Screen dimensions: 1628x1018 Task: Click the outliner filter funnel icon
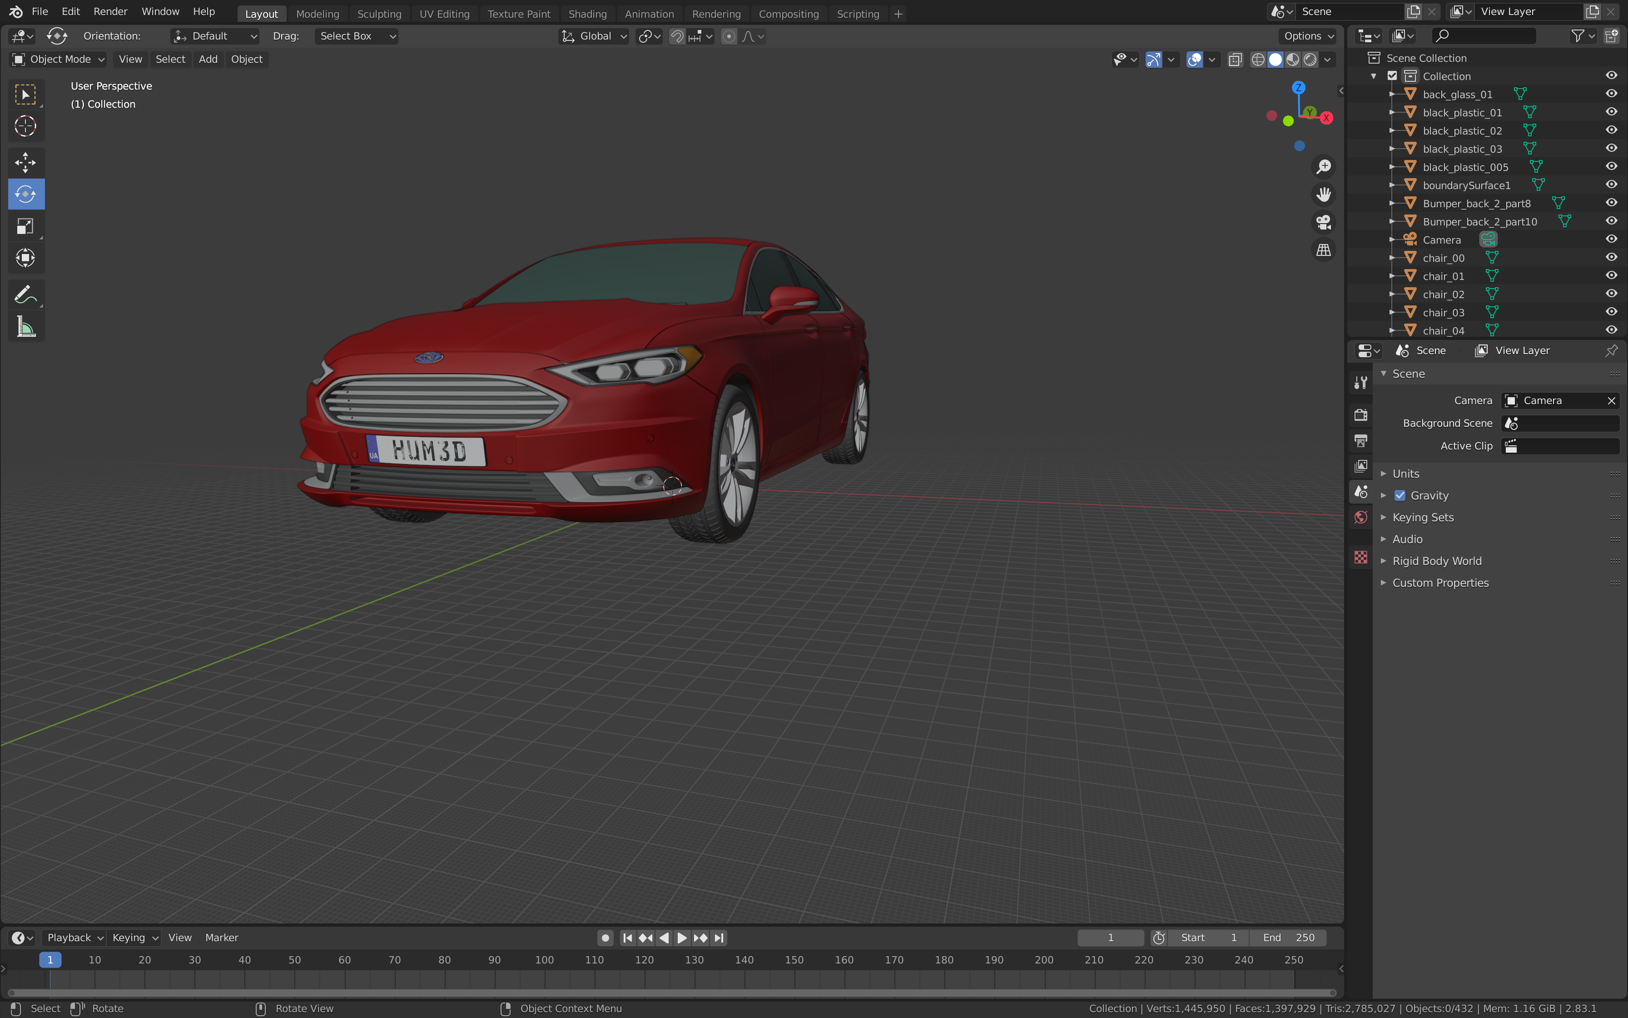pyautogui.click(x=1577, y=36)
